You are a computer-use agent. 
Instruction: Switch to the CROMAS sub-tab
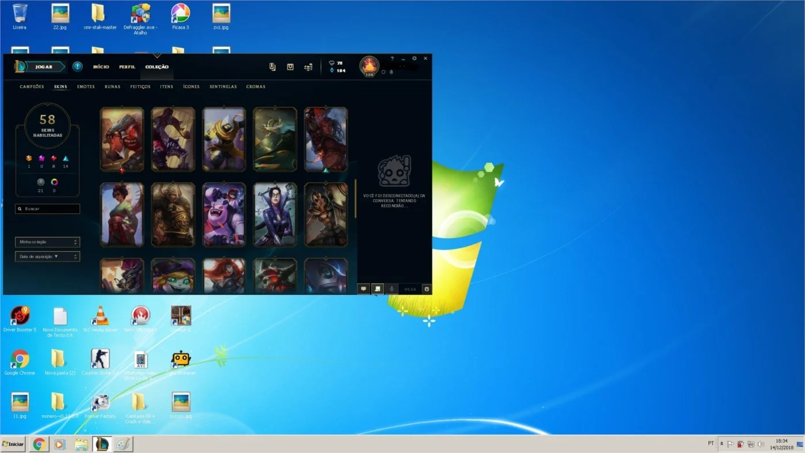(256, 87)
